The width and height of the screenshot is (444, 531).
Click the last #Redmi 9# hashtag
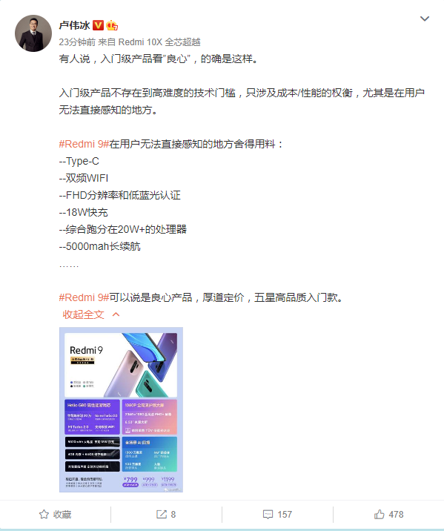click(84, 297)
